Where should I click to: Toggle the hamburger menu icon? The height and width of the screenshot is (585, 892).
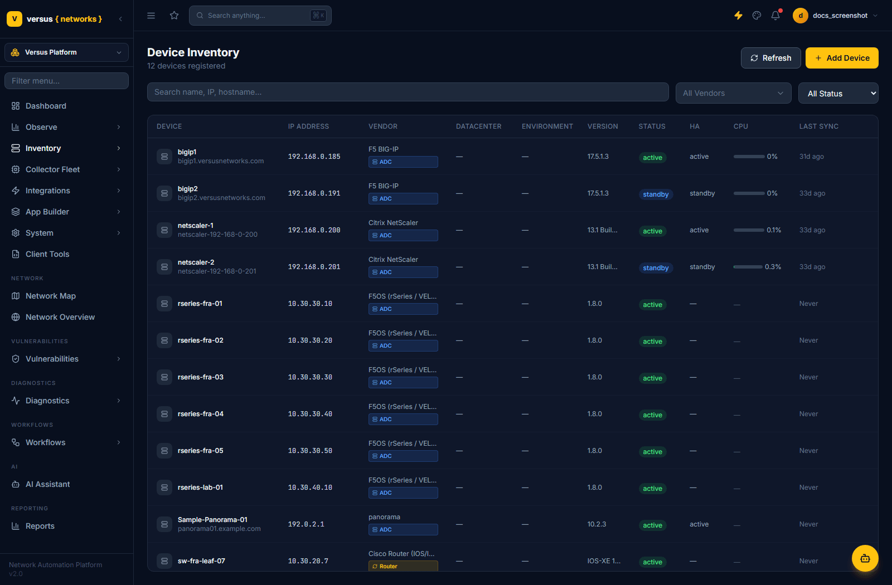pyautogui.click(x=151, y=16)
